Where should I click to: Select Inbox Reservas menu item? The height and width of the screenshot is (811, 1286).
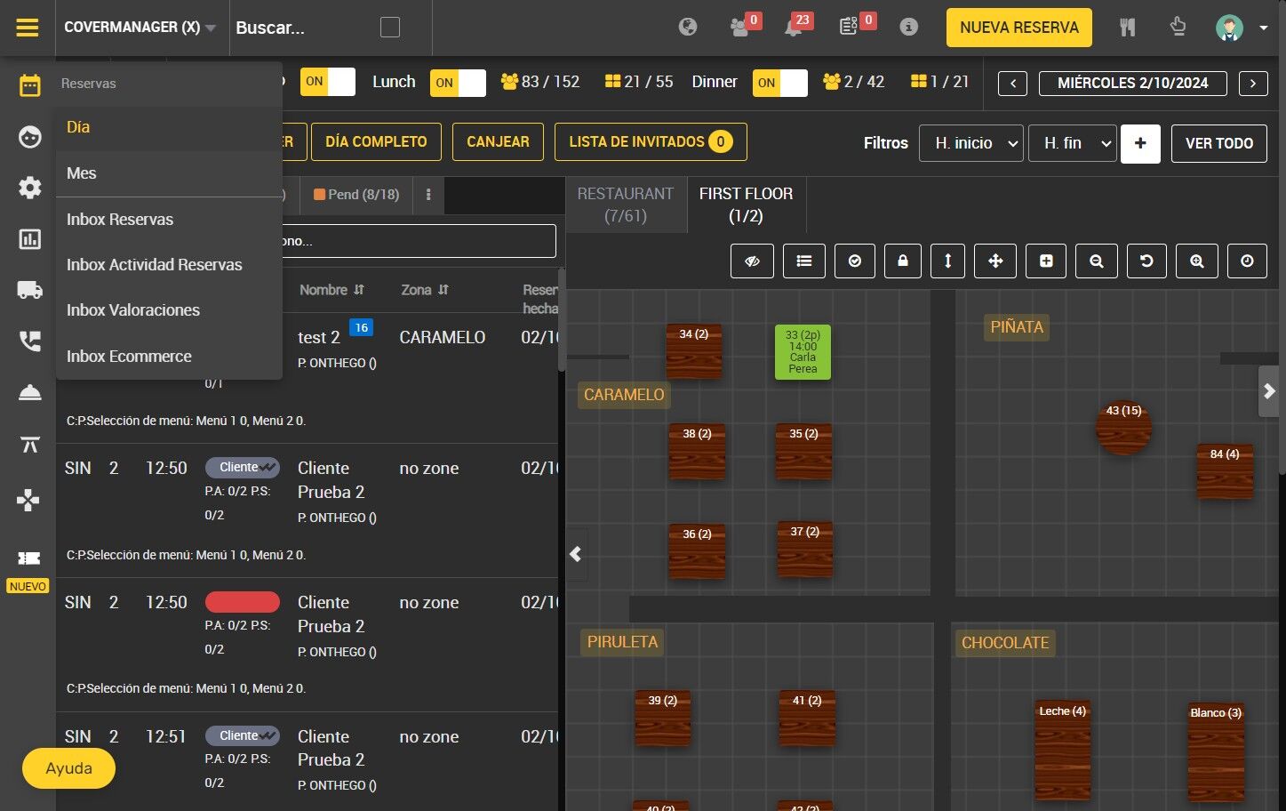(x=120, y=220)
